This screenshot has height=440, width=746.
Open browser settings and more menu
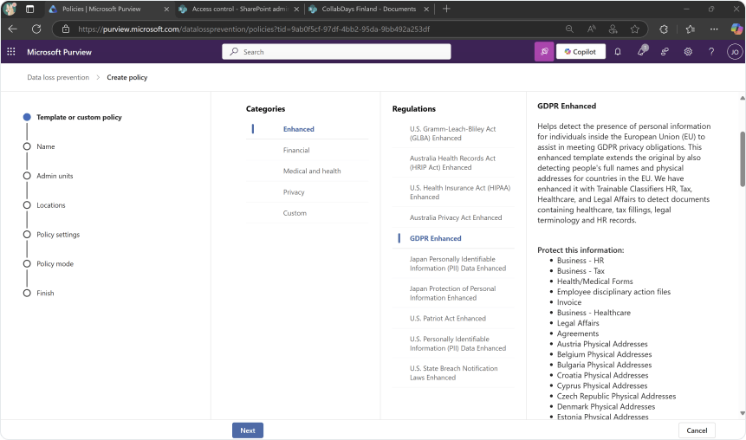coord(714,29)
